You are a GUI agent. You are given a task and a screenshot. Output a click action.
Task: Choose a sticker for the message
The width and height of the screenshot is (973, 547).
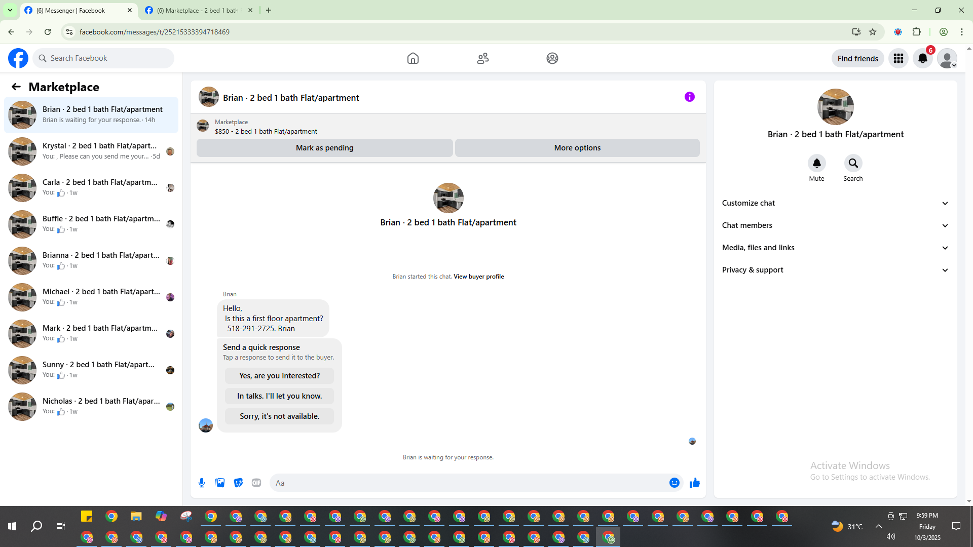pos(238,483)
